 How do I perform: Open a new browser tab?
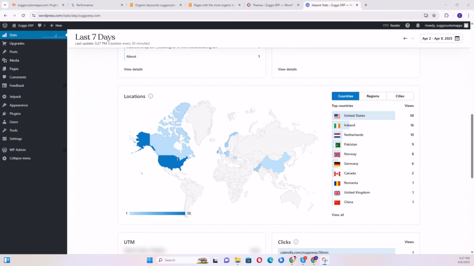point(366,5)
